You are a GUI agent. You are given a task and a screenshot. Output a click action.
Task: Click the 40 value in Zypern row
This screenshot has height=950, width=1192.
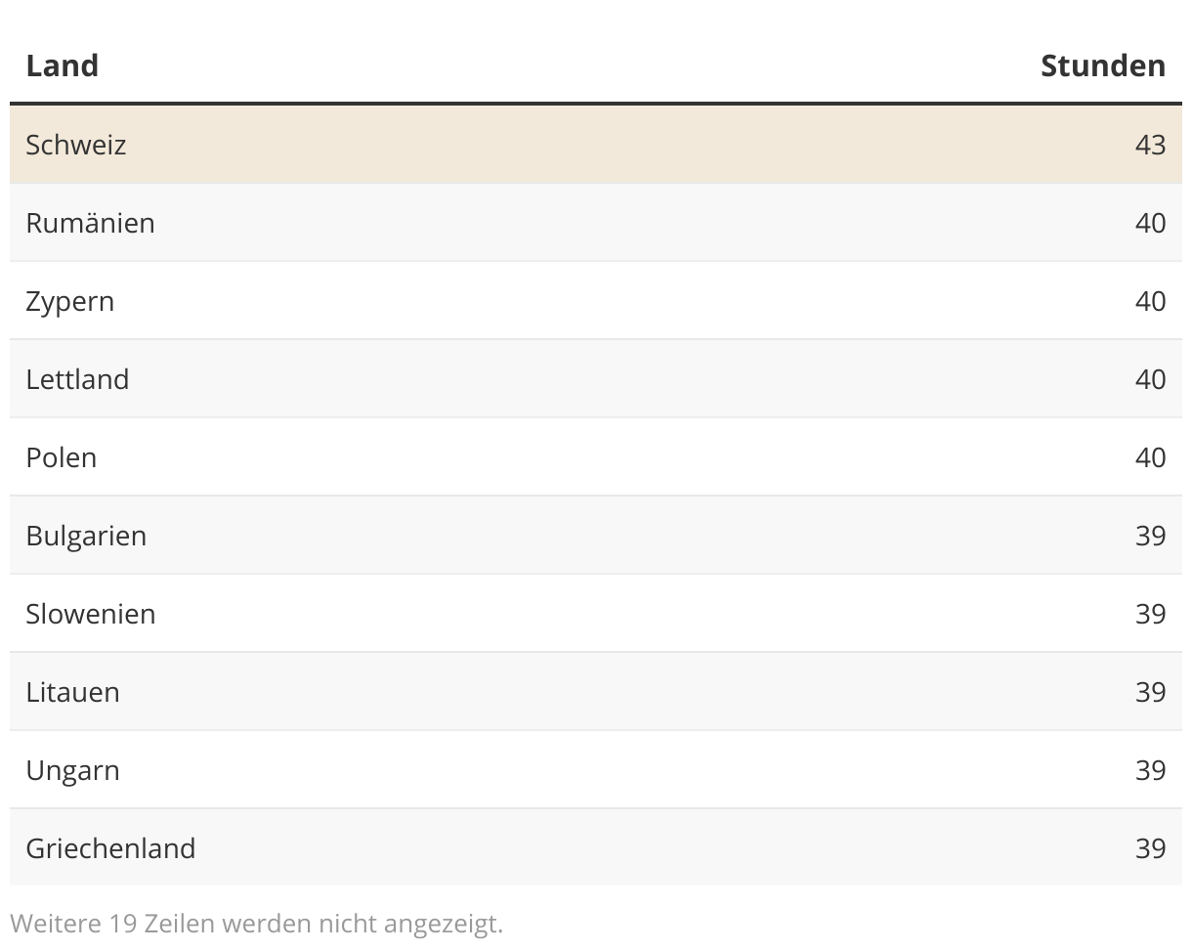[1150, 301]
